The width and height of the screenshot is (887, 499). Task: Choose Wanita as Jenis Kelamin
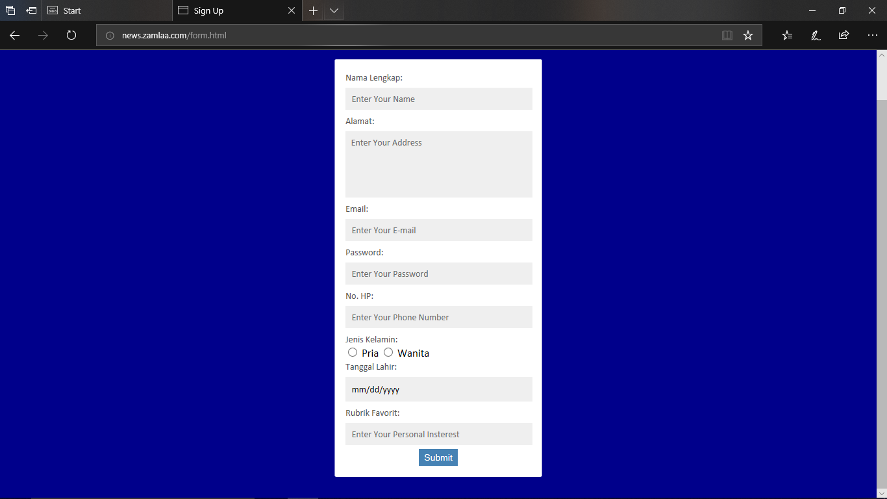[x=388, y=352]
